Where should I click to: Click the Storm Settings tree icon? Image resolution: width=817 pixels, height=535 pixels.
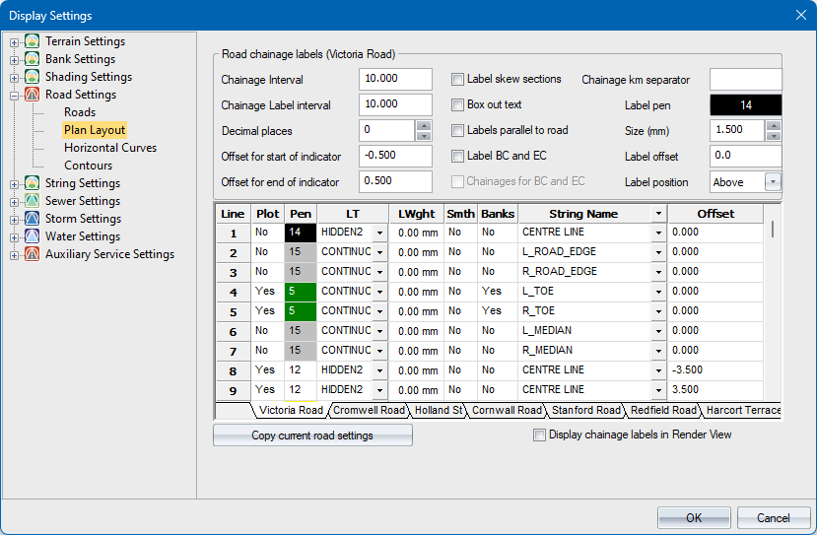click(x=33, y=219)
